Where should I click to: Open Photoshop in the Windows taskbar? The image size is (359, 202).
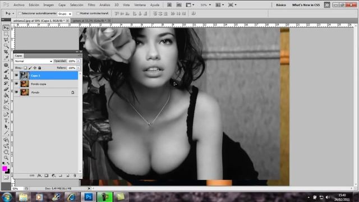(89, 197)
